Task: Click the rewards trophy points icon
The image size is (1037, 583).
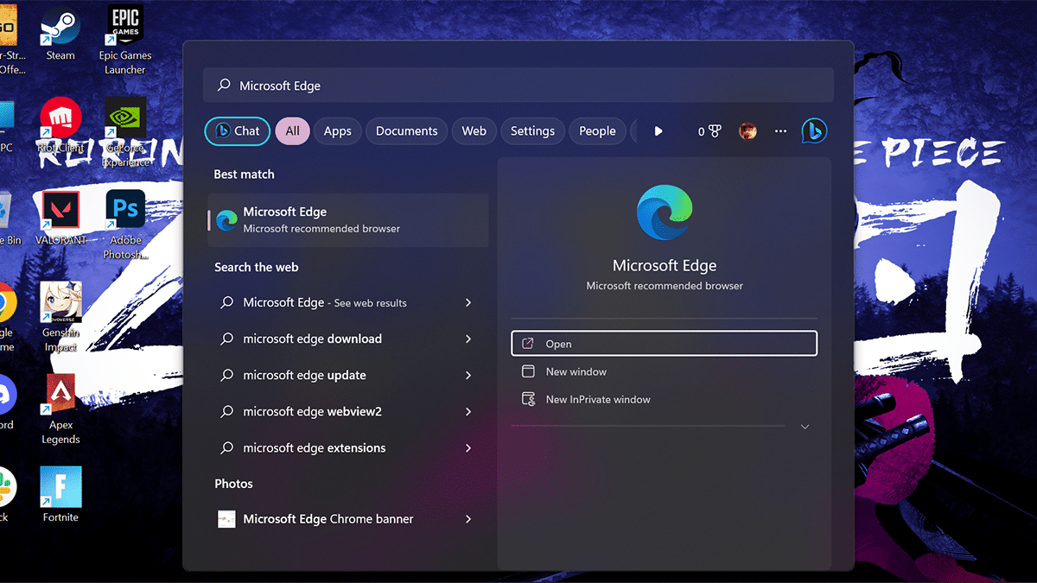Action: pyautogui.click(x=709, y=131)
